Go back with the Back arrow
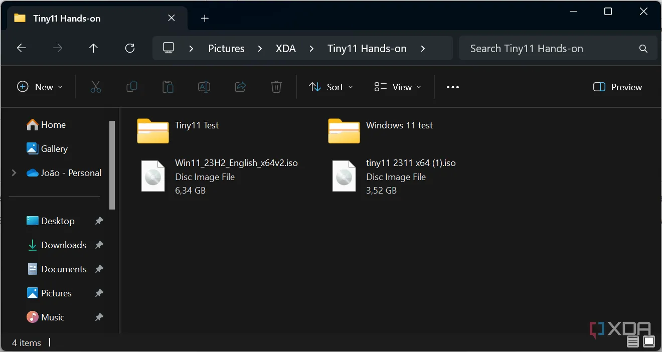The height and width of the screenshot is (352, 662). tap(22, 48)
